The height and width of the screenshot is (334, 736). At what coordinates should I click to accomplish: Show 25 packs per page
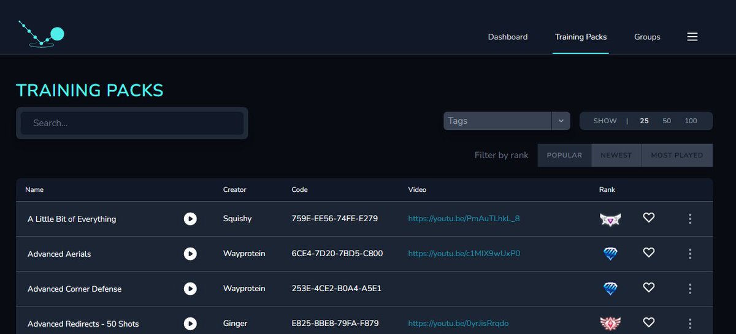(x=644, y=121)
